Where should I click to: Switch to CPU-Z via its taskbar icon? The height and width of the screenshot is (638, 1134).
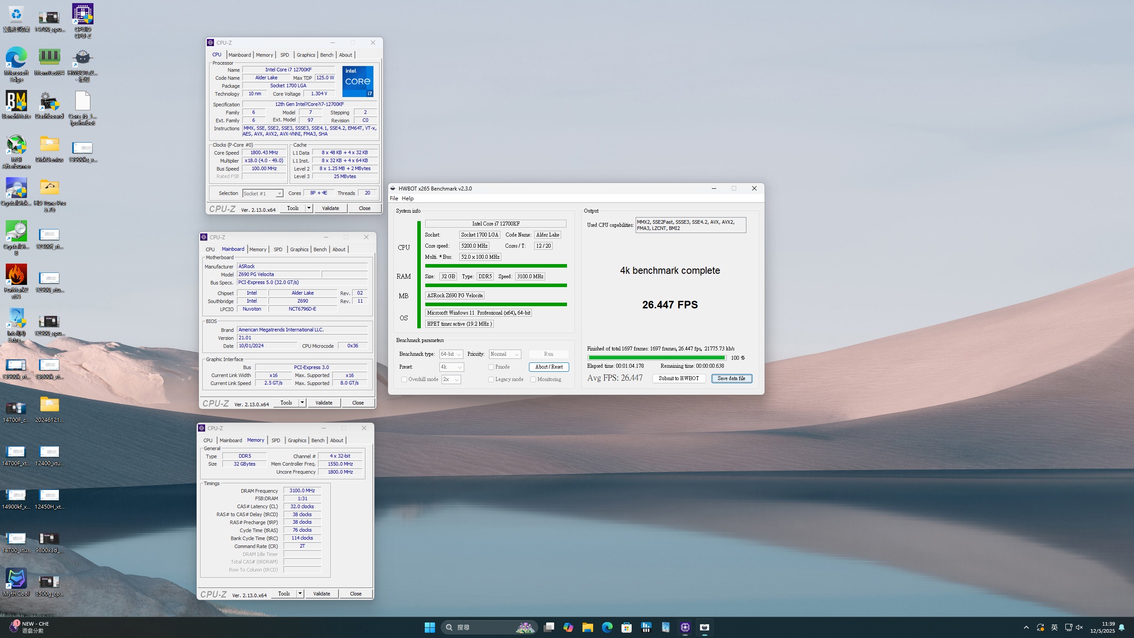pyautogui.click(x=685, y=627)
